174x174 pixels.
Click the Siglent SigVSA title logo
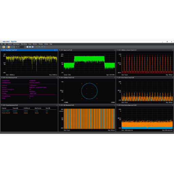tap(8, 41)
